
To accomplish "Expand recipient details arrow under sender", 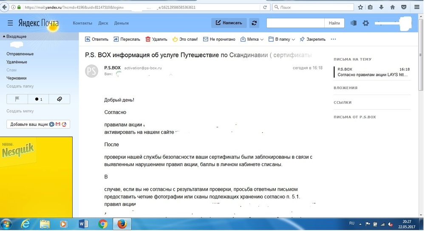I will (x=171, y=74).
